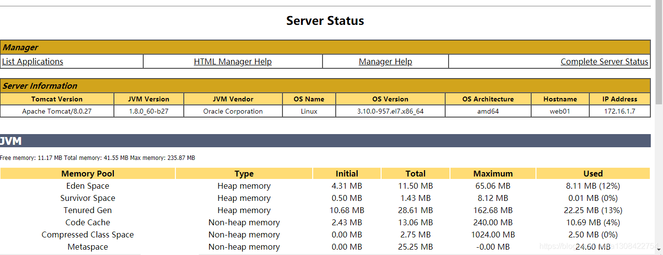Select Code Cache maximum 240.00 MB

tap(493, 222)
